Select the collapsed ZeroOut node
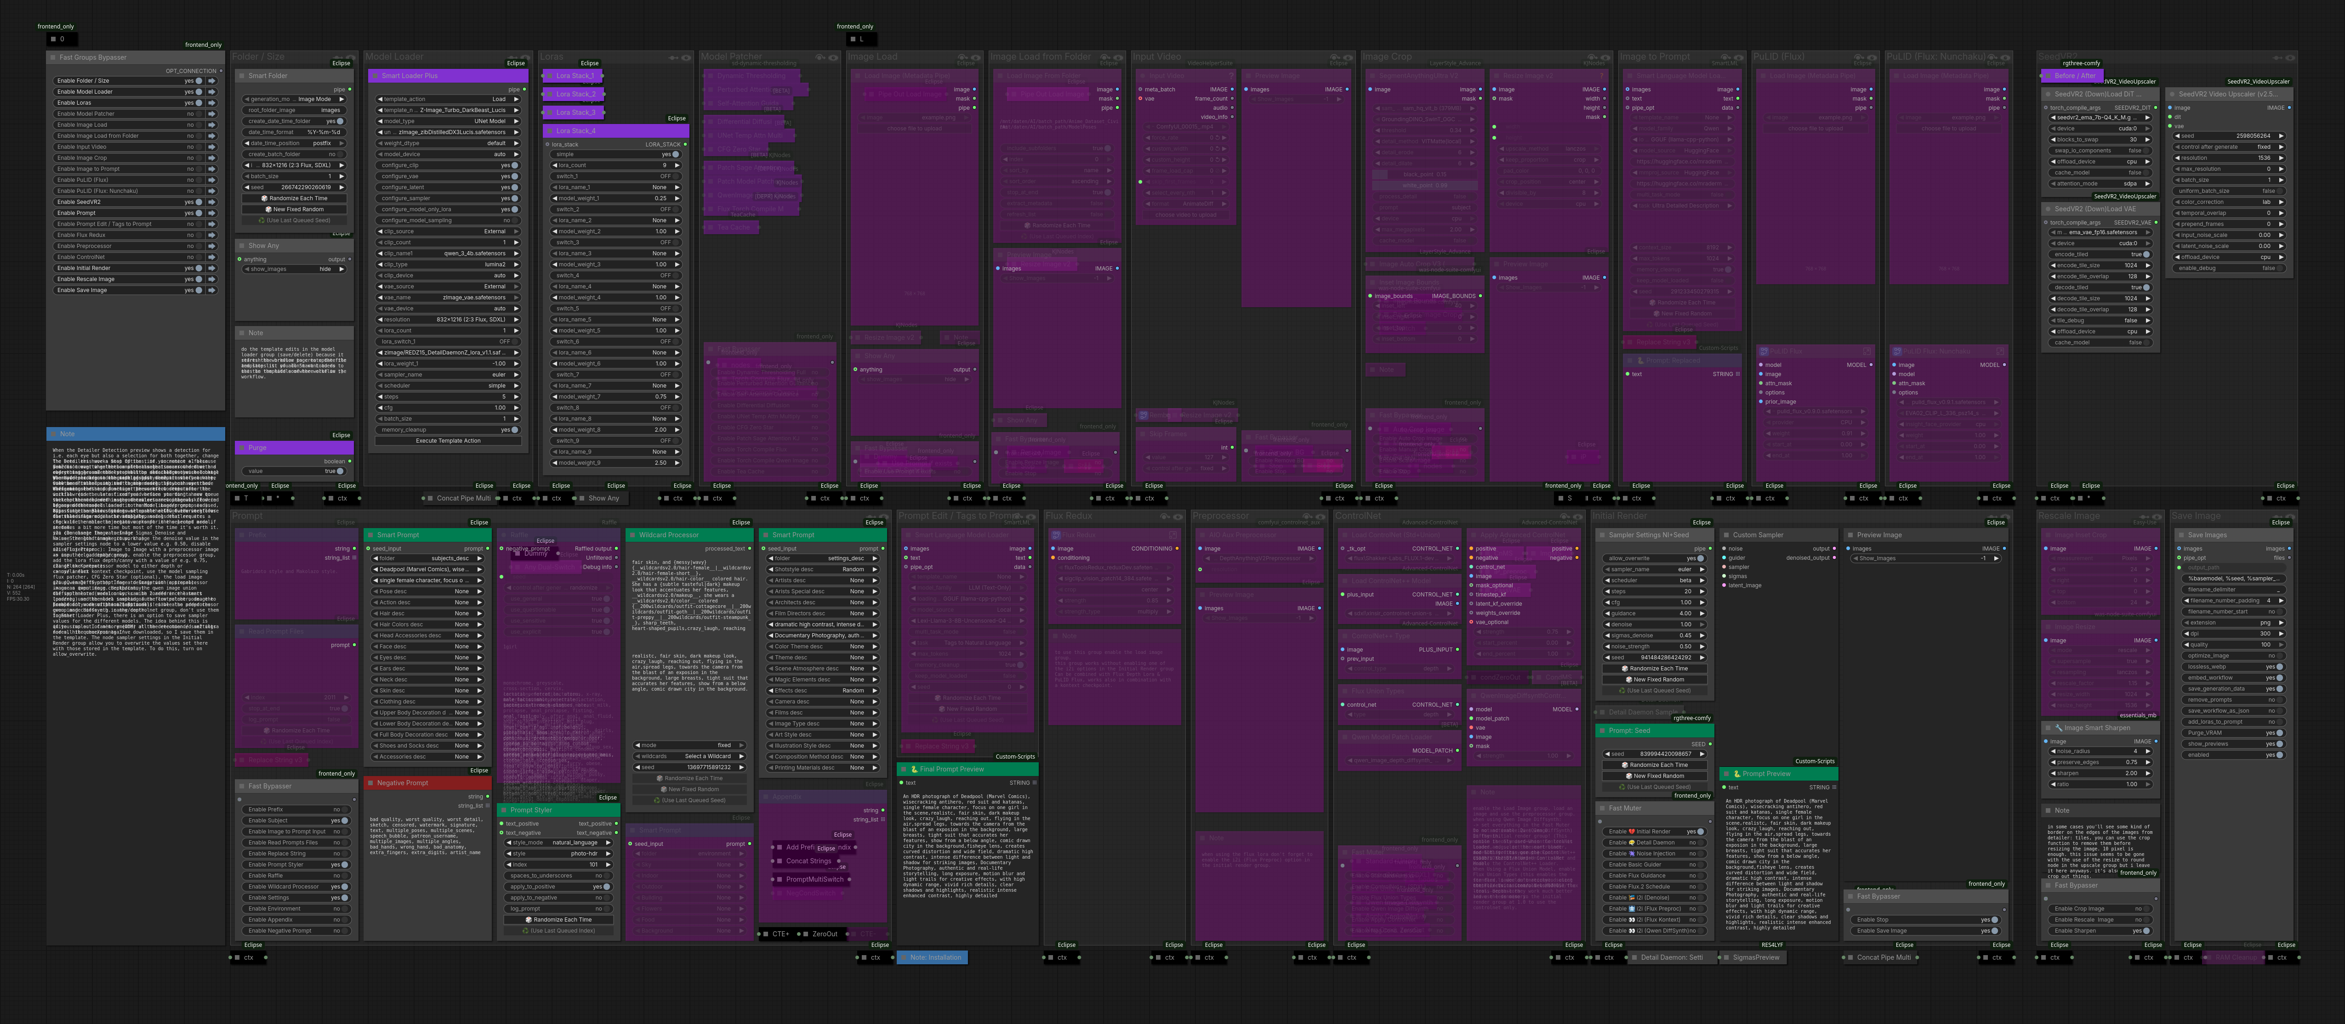The image size is (2345, 1024). click(824, 934)
